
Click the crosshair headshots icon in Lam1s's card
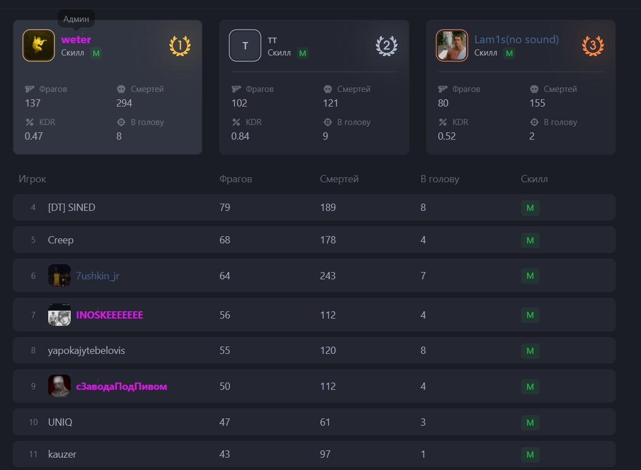pyautogui.click(x=534, y=122)
